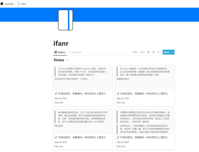Click the plus icon beside Add view
199x152 pixels.
tap(69, 52)
